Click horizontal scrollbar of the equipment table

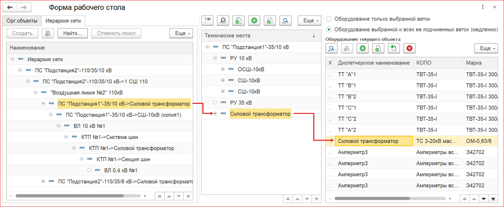pos(371,199)
